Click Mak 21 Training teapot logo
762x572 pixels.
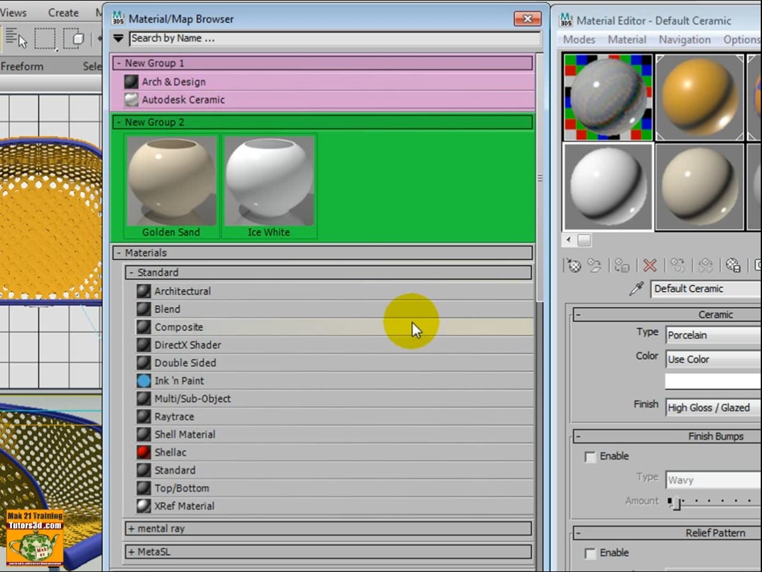(35, 538)
